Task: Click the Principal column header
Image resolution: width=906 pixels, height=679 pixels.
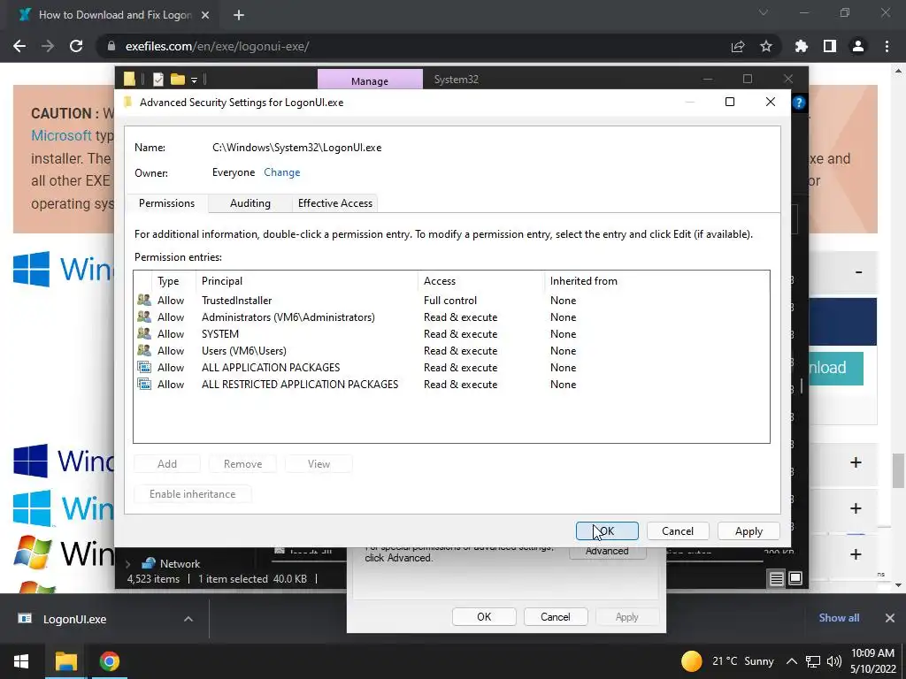Action: (x=307, y=281)
